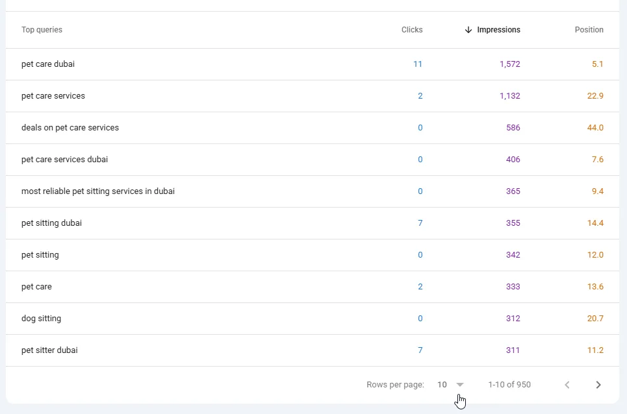Click the Impressions sort arrow icon
Viewport: 627px width, 414px height.
468,30
